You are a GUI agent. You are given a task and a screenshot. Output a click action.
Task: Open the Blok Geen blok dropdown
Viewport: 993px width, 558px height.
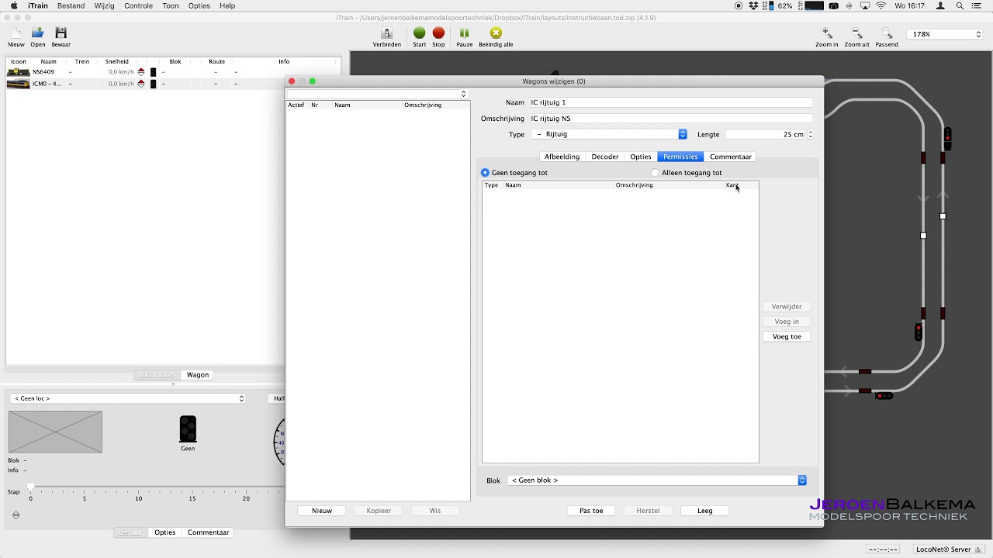tap(657, 480)
